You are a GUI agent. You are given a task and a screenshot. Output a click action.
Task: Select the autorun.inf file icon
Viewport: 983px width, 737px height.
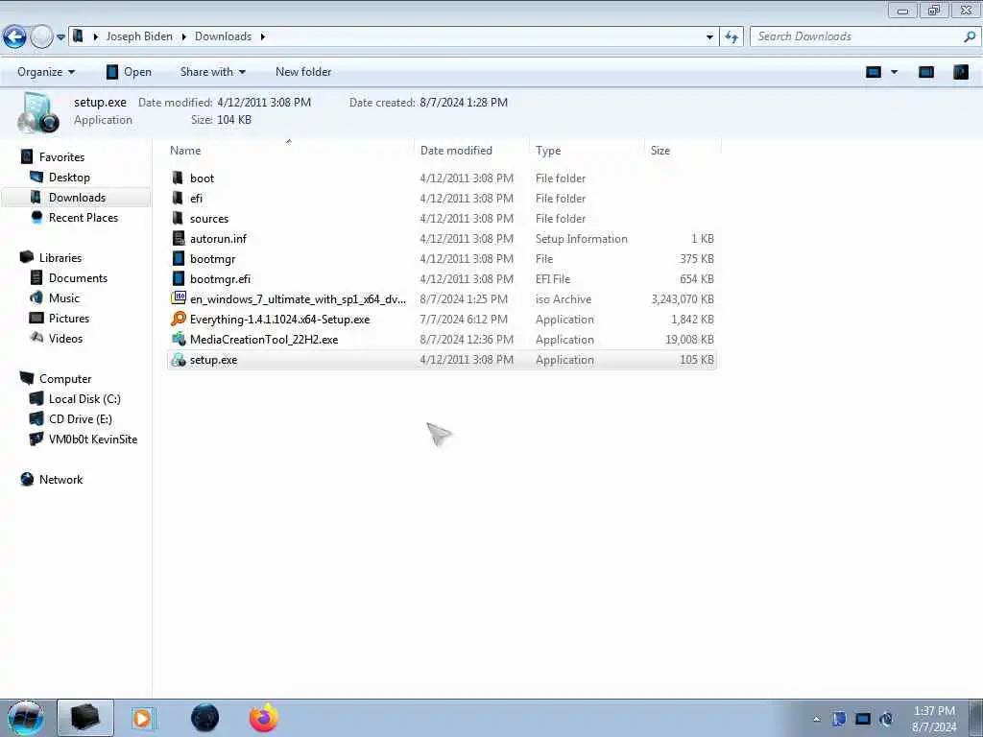coord(179,238)
